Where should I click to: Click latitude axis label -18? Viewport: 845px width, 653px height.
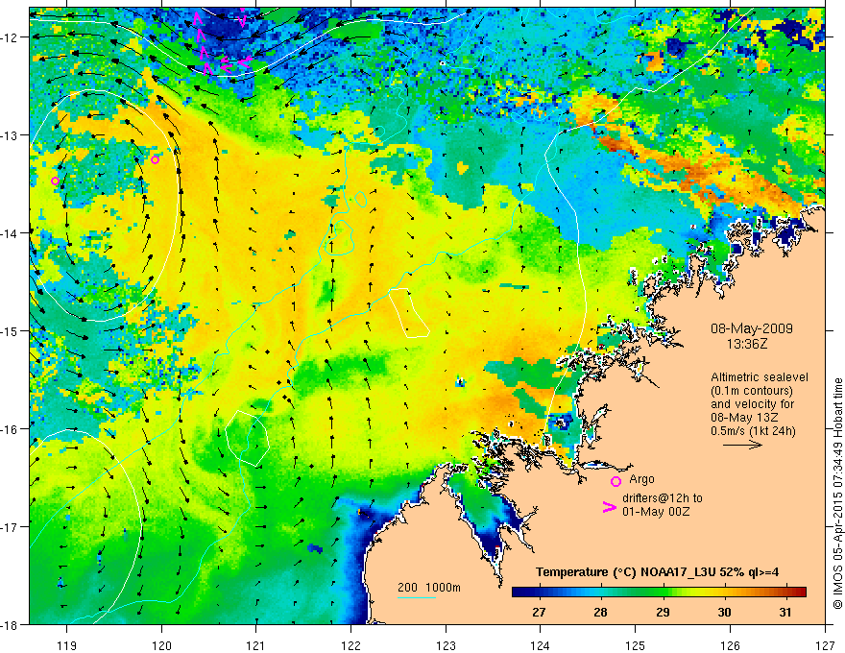12,624
